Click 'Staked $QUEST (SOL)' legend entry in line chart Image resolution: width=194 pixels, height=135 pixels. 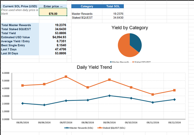click(111, 128)
